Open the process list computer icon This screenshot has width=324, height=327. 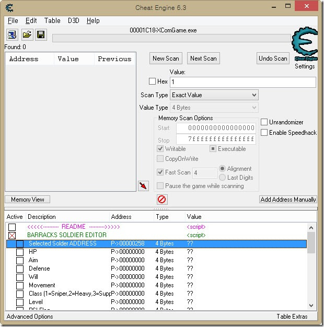pyautogui.click(x=12, y=35)
